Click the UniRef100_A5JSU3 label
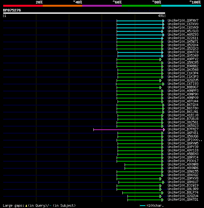204x208 pixels. (183, 31)
